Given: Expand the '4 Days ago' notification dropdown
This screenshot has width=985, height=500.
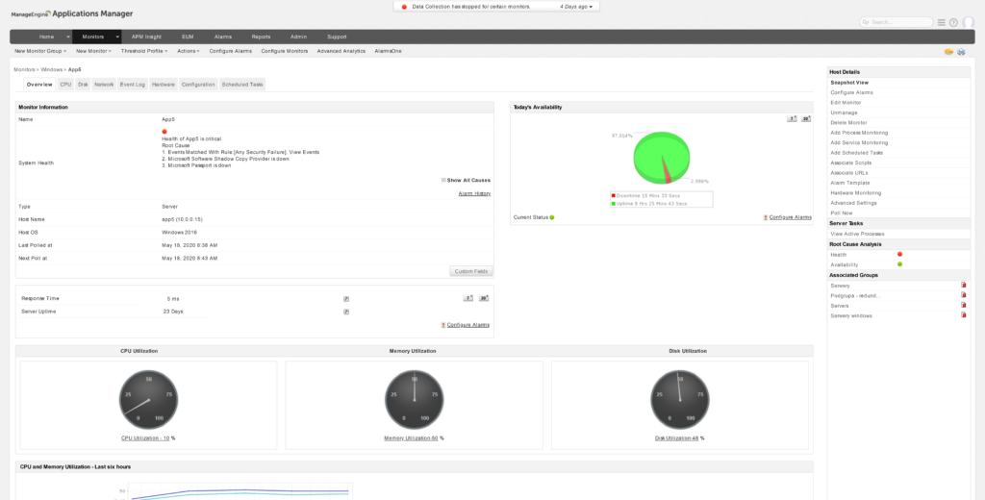Looking at the screenshot, I should coord(579,6).
